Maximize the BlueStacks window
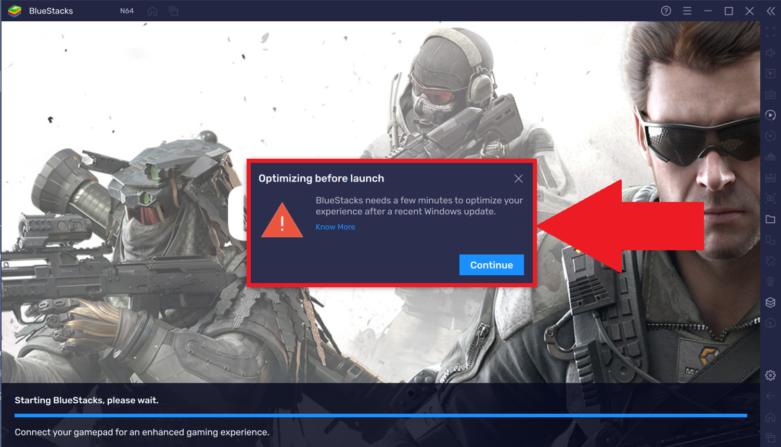Image resolution: width=781 pixels, height=447 pixels. (729, 11)
